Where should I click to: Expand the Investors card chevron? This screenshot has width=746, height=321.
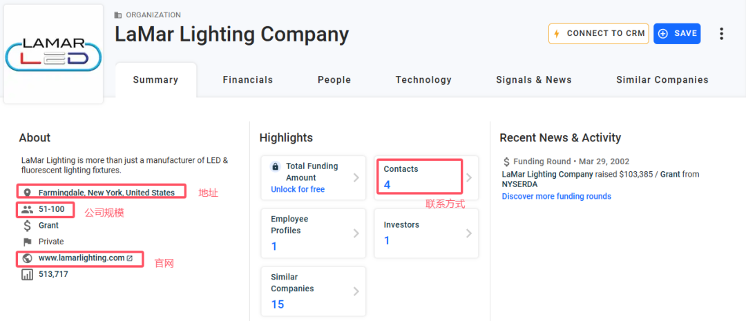(469, 233)
